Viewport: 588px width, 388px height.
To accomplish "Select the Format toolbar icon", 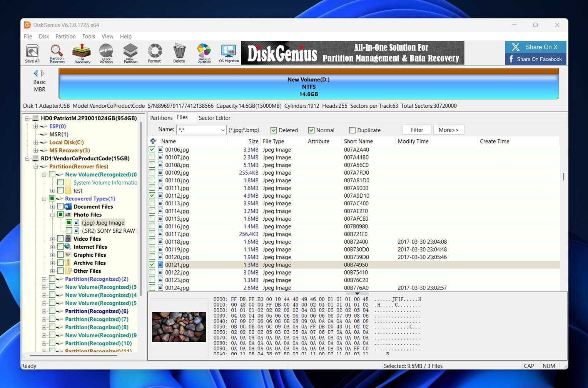I will point(155,53).
